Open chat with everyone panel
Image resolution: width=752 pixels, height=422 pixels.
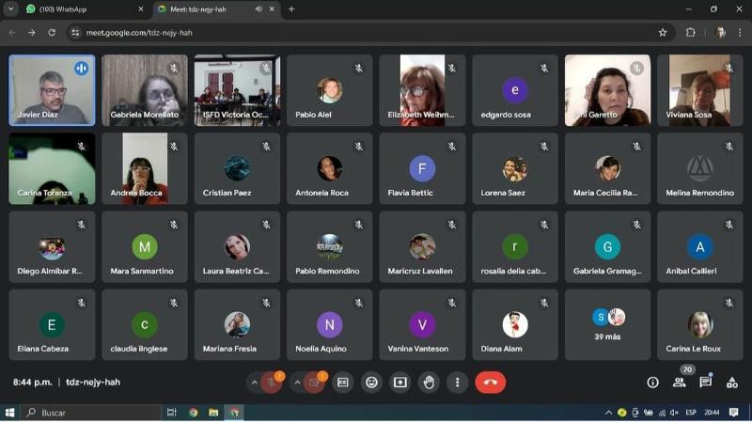click(705, 383)
